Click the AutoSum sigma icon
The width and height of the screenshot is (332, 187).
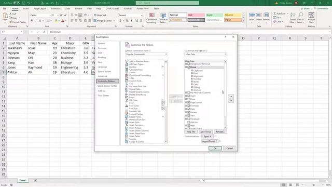click(274, 14)
